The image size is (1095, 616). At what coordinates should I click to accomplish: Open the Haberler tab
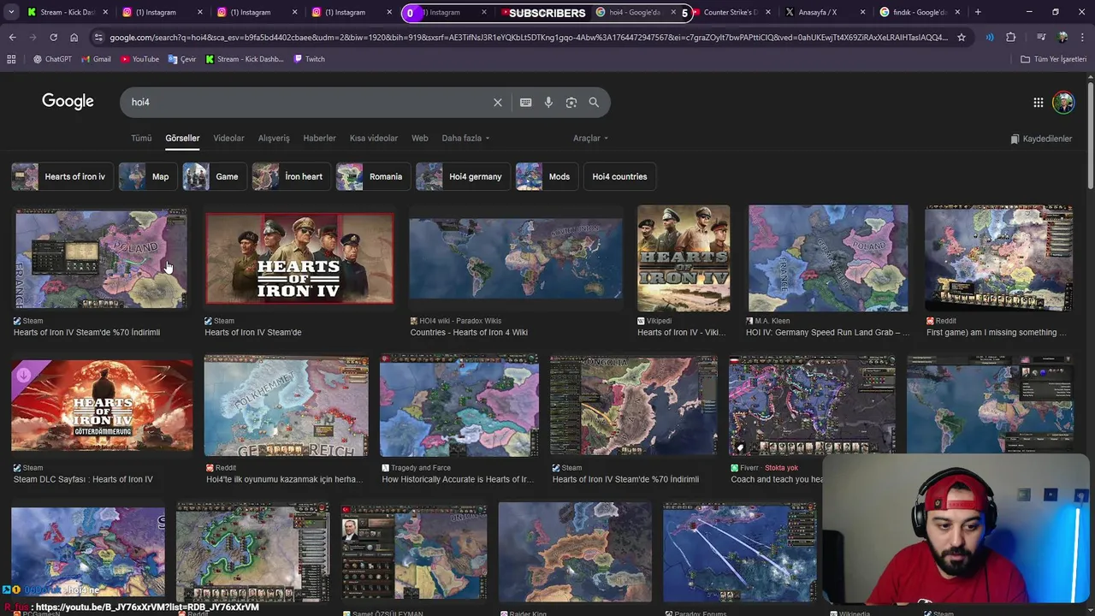[319, 138]
